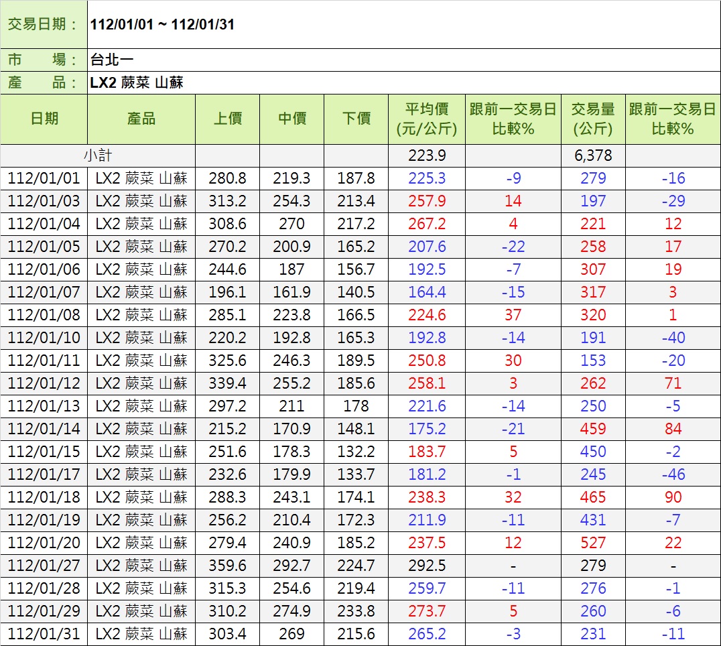Click the average price cell 164.4

pos(427,292)
